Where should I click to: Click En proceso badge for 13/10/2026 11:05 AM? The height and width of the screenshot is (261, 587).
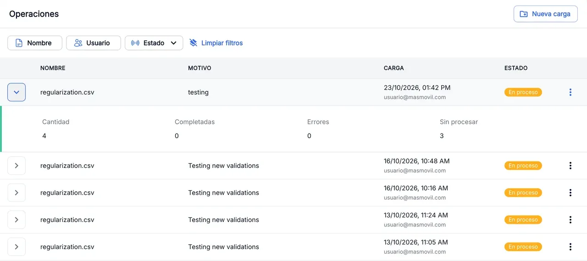click(523, 247)
